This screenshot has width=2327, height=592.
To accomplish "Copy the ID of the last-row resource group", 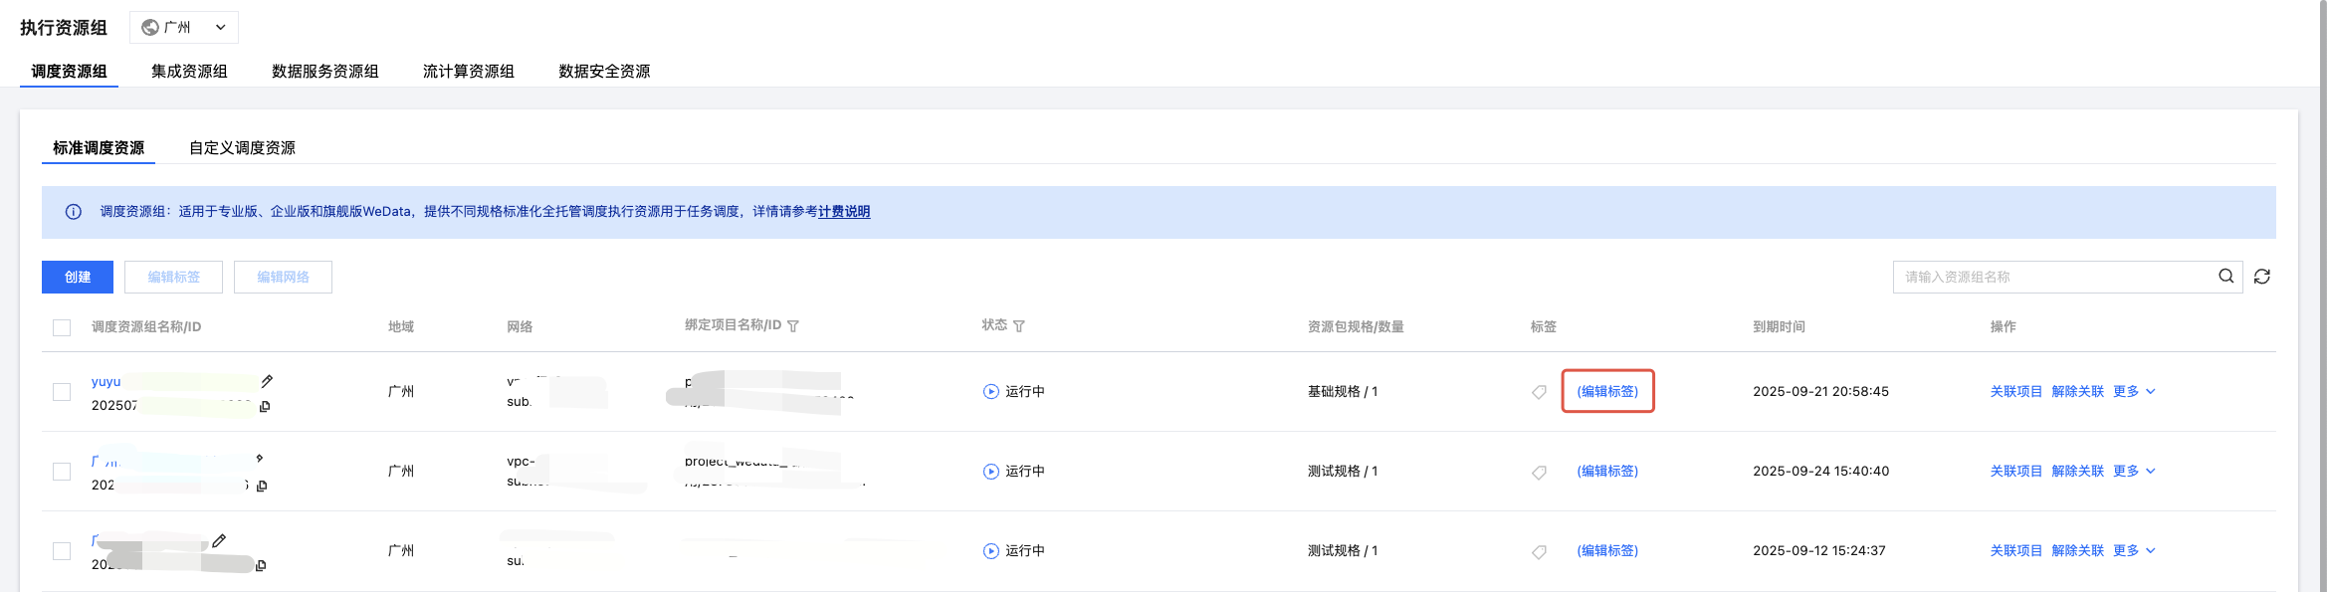I will point(261,565).
